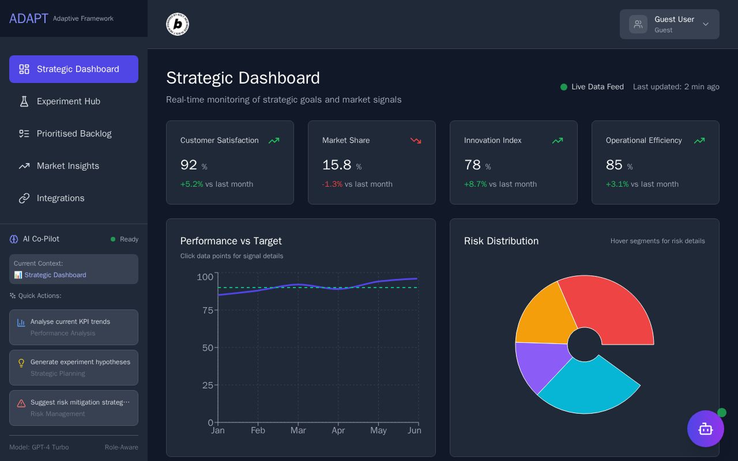Screen dimensions: 738x461
Task: Open the Integrations page
Action: pyautogui.click(x=74, y=198)
